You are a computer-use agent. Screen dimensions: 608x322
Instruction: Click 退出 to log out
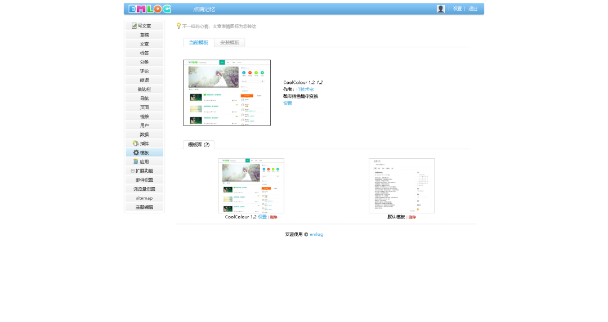tap(472, 9)
